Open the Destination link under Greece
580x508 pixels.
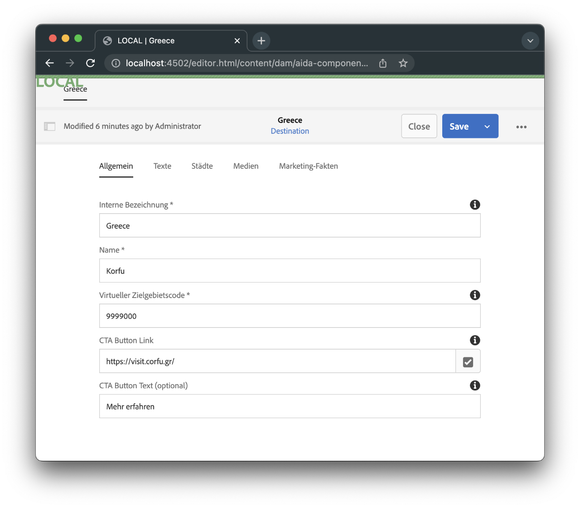click(290, 131)
